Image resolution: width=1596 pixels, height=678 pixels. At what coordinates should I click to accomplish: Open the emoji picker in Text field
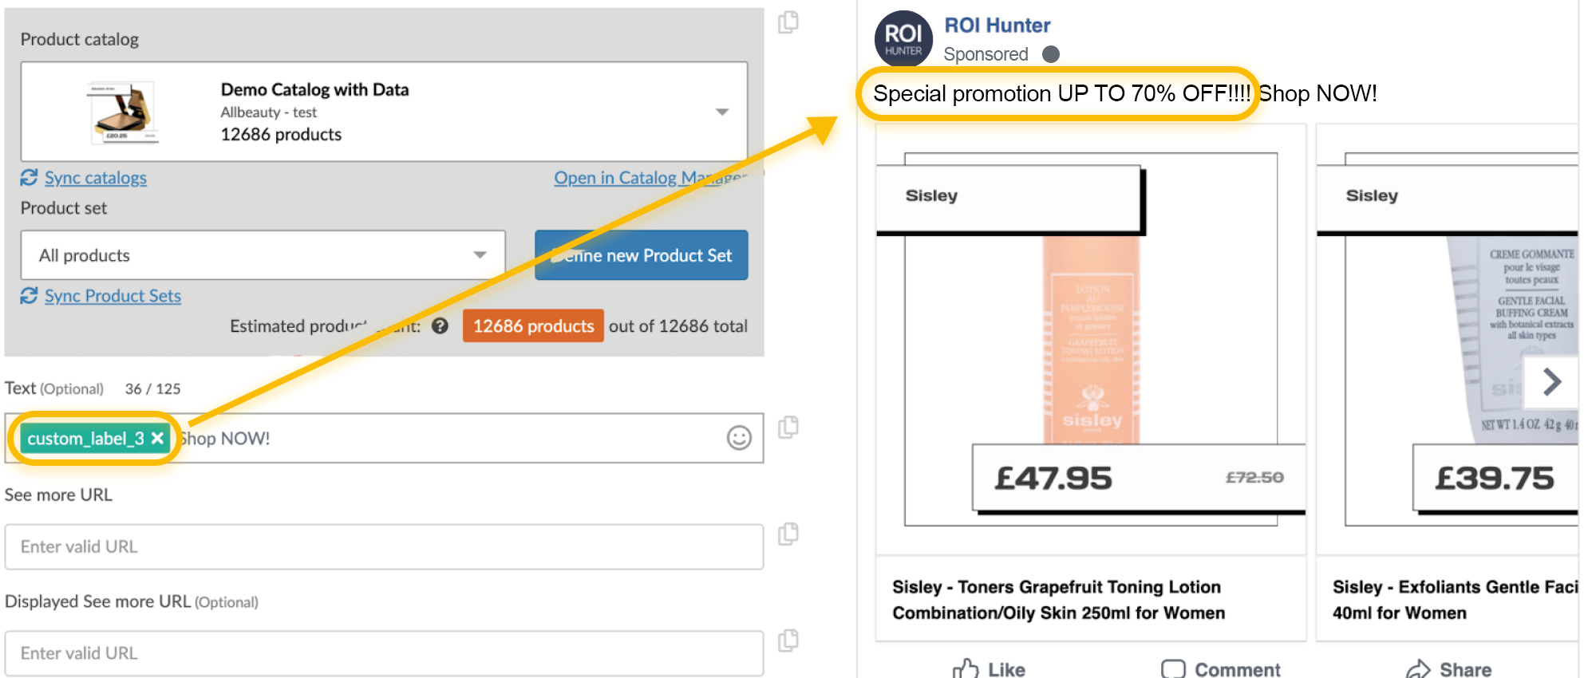click(739, 437)
